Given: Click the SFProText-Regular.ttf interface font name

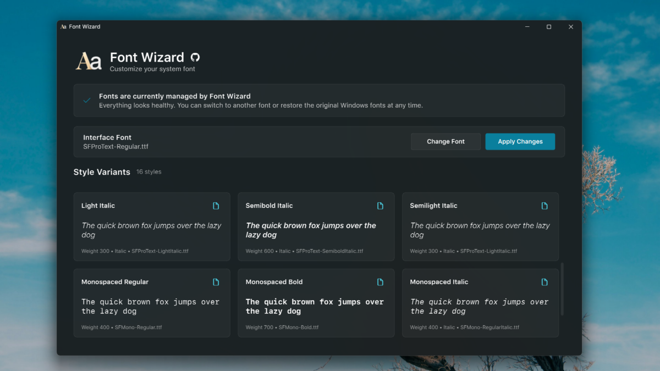Looking at the screenshot, I should click(116, 147).
